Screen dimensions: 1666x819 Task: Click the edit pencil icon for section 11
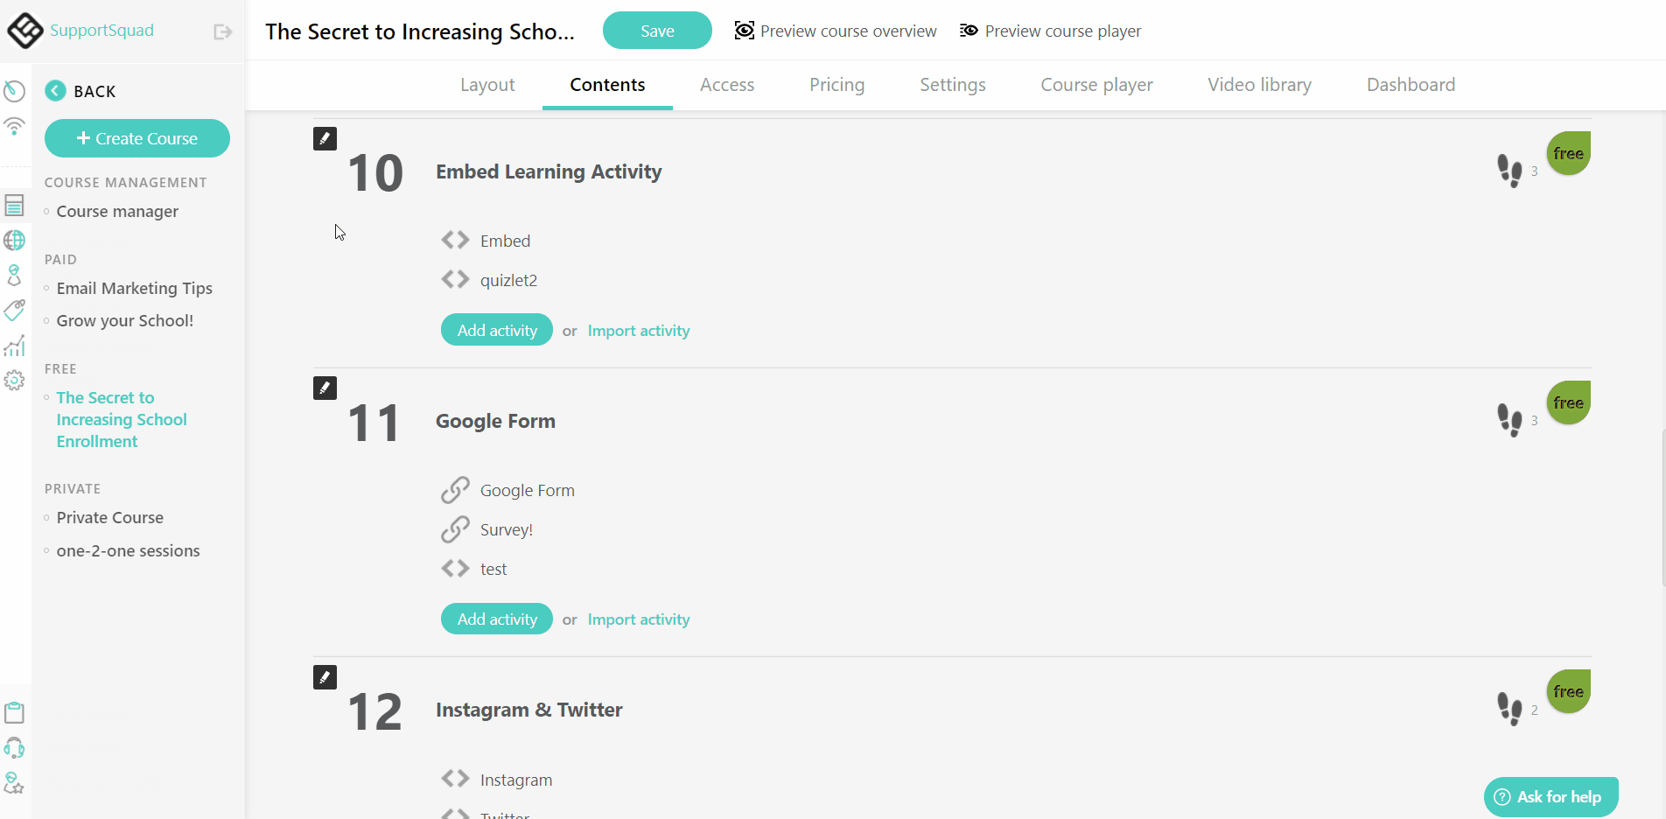tap(325, 388)
